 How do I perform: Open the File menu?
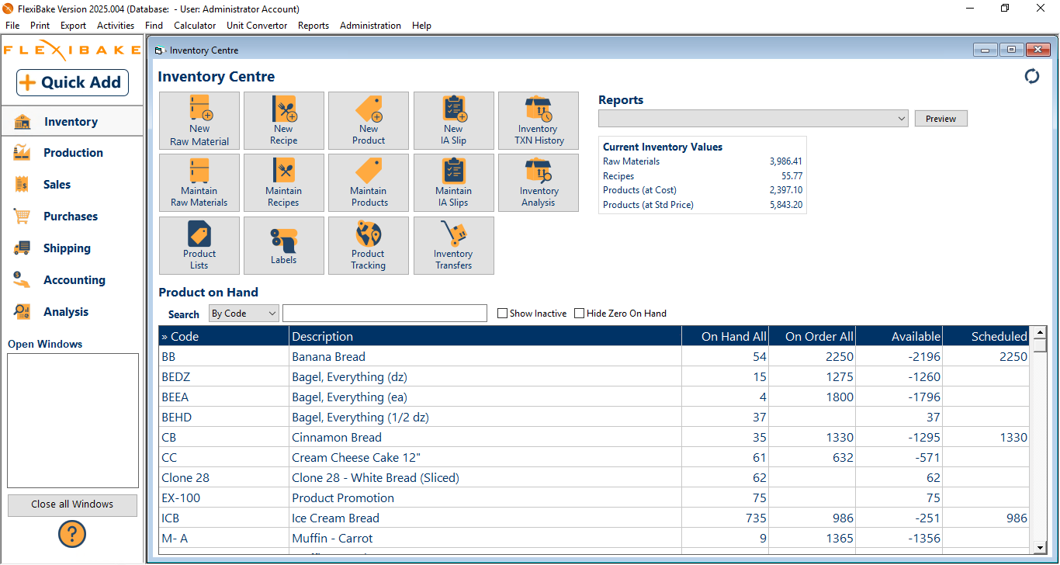(x=12, y=26)
